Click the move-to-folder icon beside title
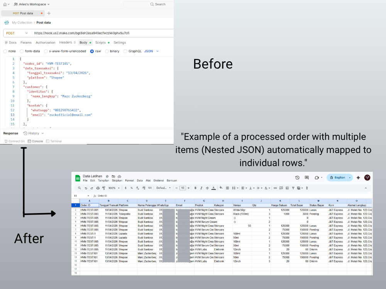 113,176
